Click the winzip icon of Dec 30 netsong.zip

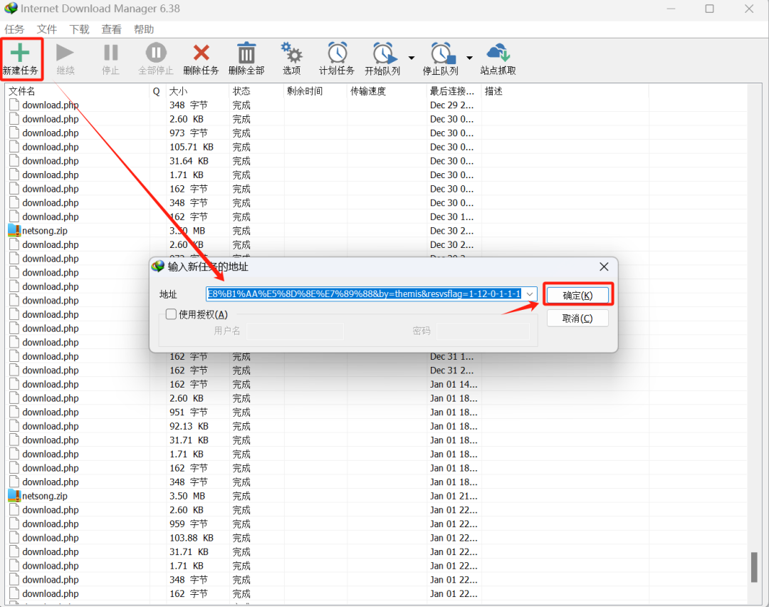click(x=14, y=230)
